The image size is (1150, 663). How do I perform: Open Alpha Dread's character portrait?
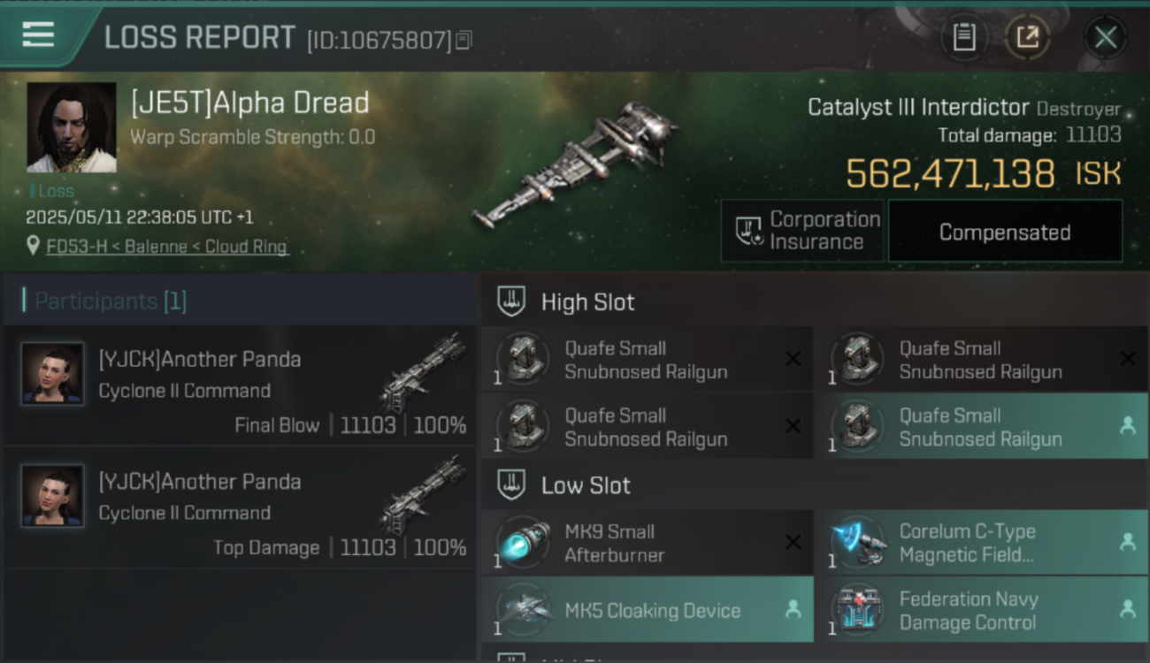[x=72, y=127]
